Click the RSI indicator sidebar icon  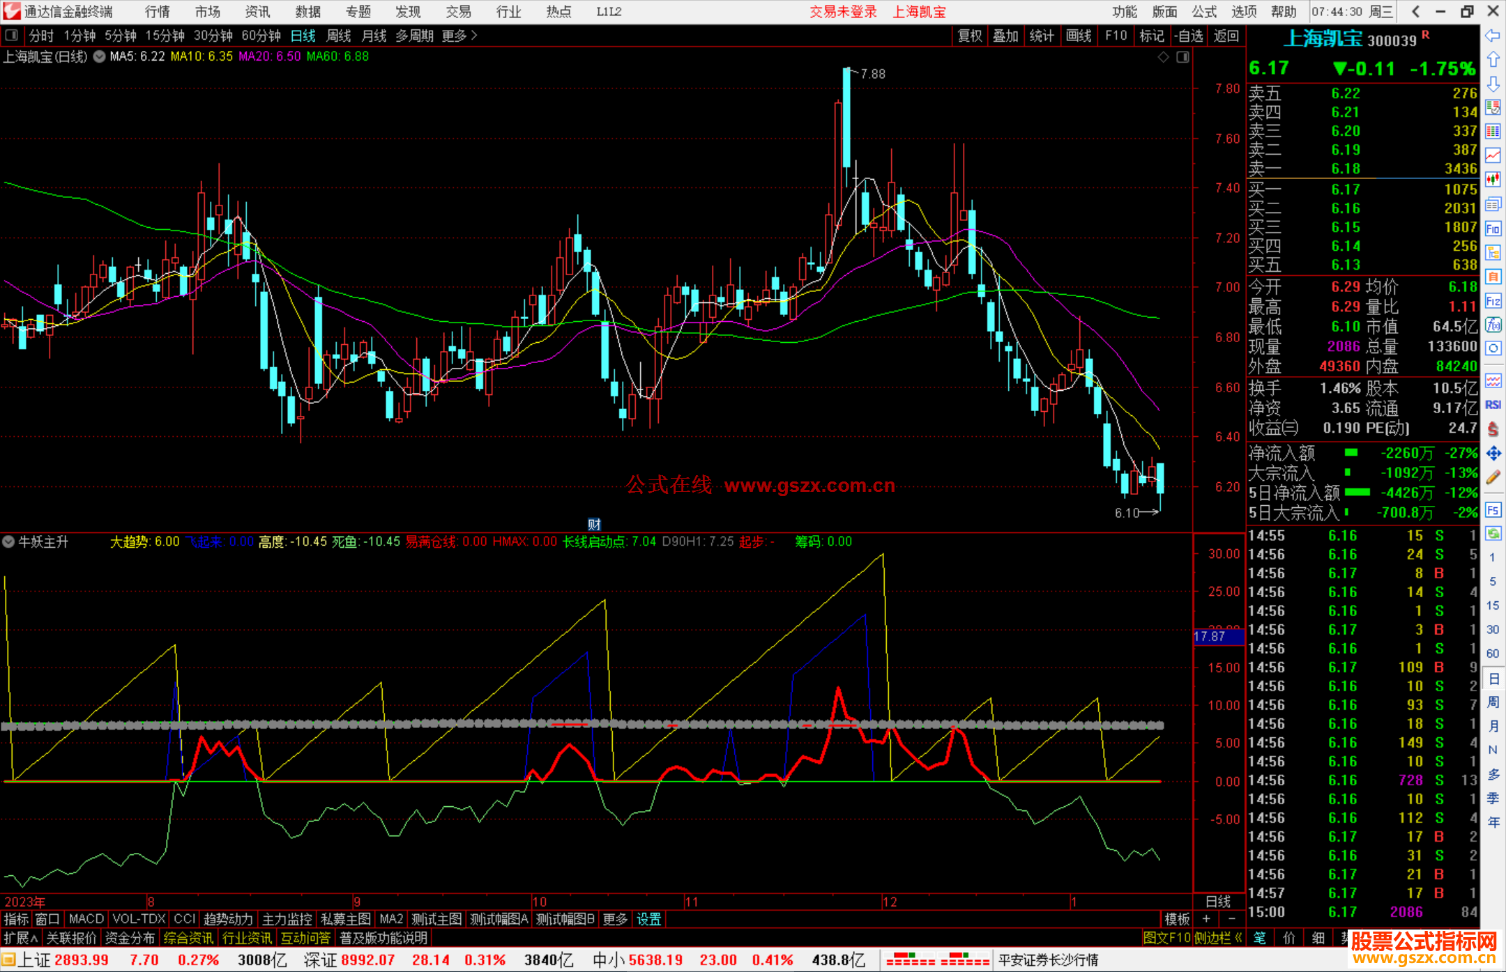click(1493, 405)
